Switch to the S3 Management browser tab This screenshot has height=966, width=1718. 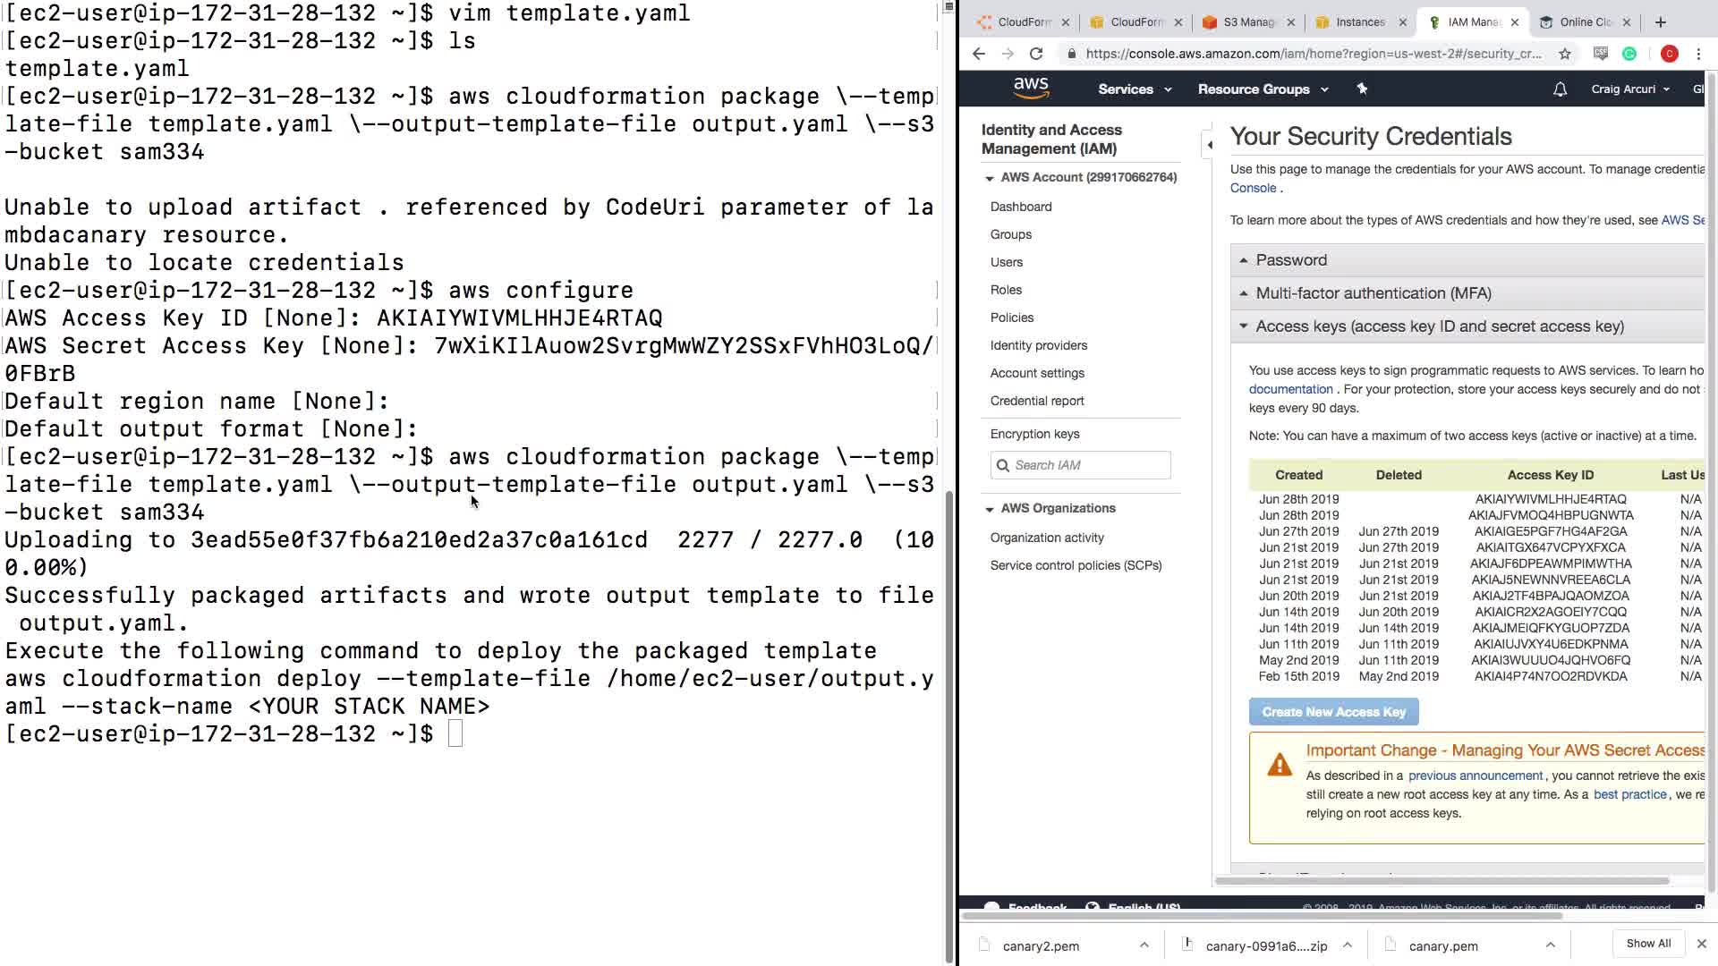click(1247, 22)
